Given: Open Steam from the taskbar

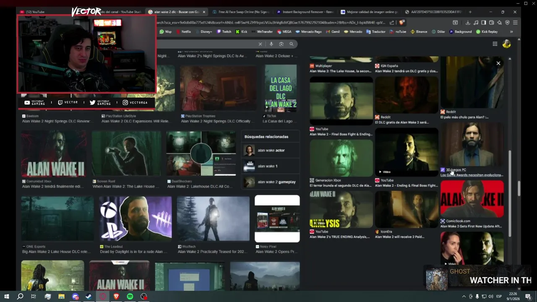Looking at the screenshot, I should click(x=89, y=297).
